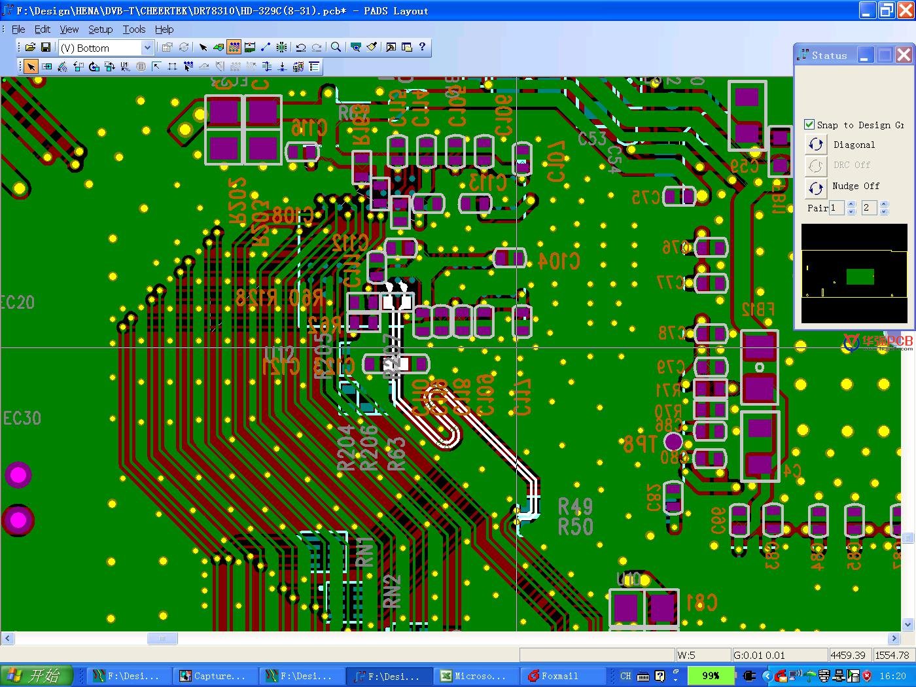Image resolution: width=916 pixels, height=687 pixels.
Task: Activate the Design Toolbar icon
Action: [x=234, y=47]
